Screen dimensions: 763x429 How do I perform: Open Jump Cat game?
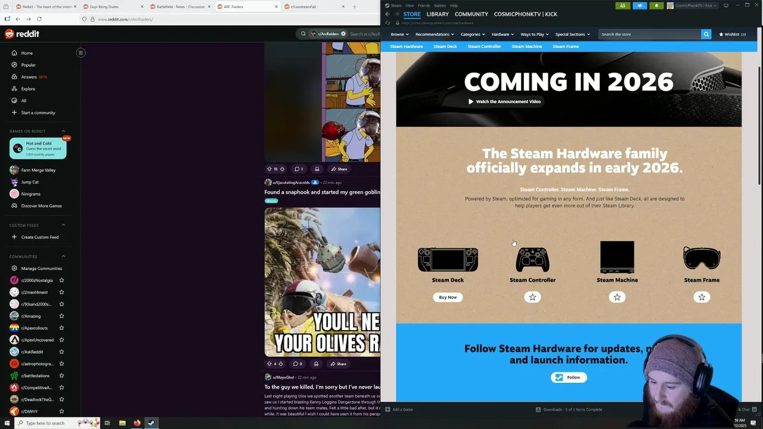coord(30,182)
